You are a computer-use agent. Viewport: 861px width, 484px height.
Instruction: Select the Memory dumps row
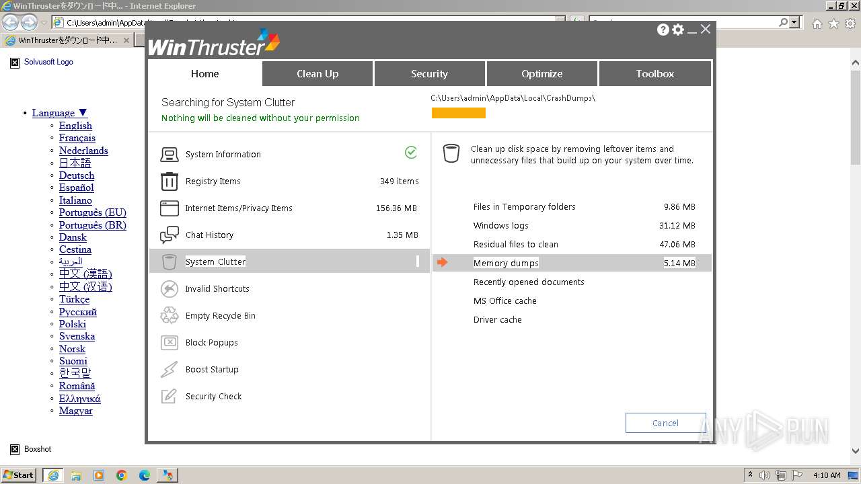click(x=572, y=263)
